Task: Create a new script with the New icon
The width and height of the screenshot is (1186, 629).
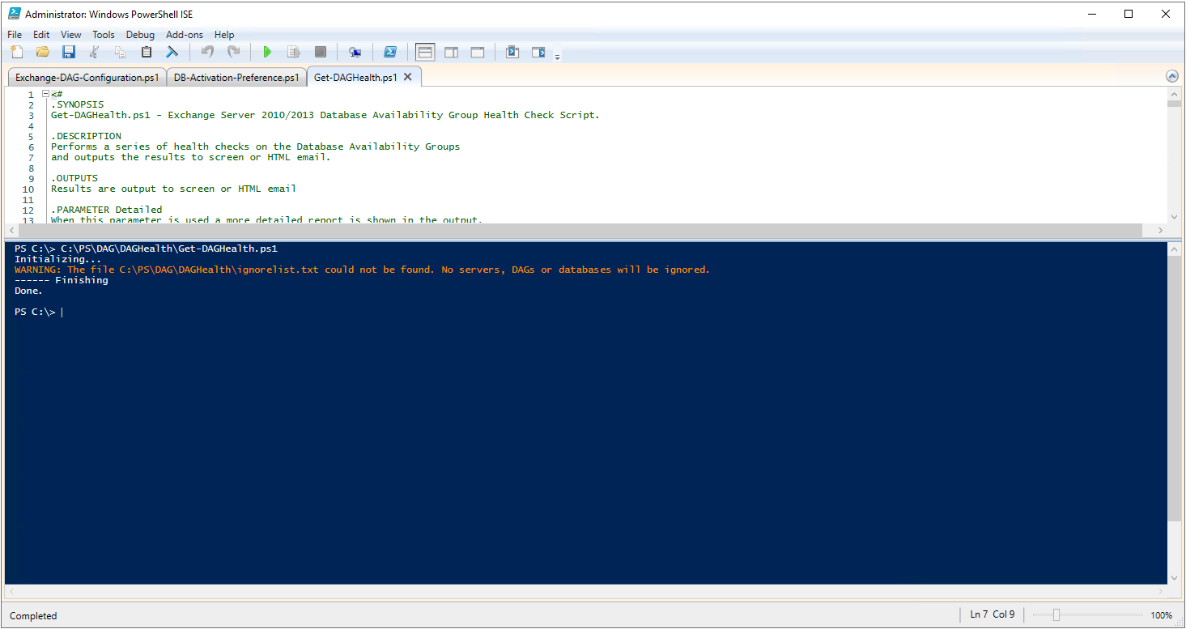Action: [x=17, y=52]
